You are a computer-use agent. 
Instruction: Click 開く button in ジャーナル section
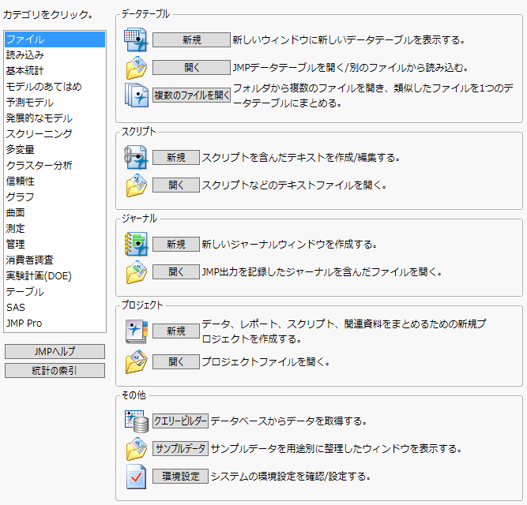coord(176,271)
